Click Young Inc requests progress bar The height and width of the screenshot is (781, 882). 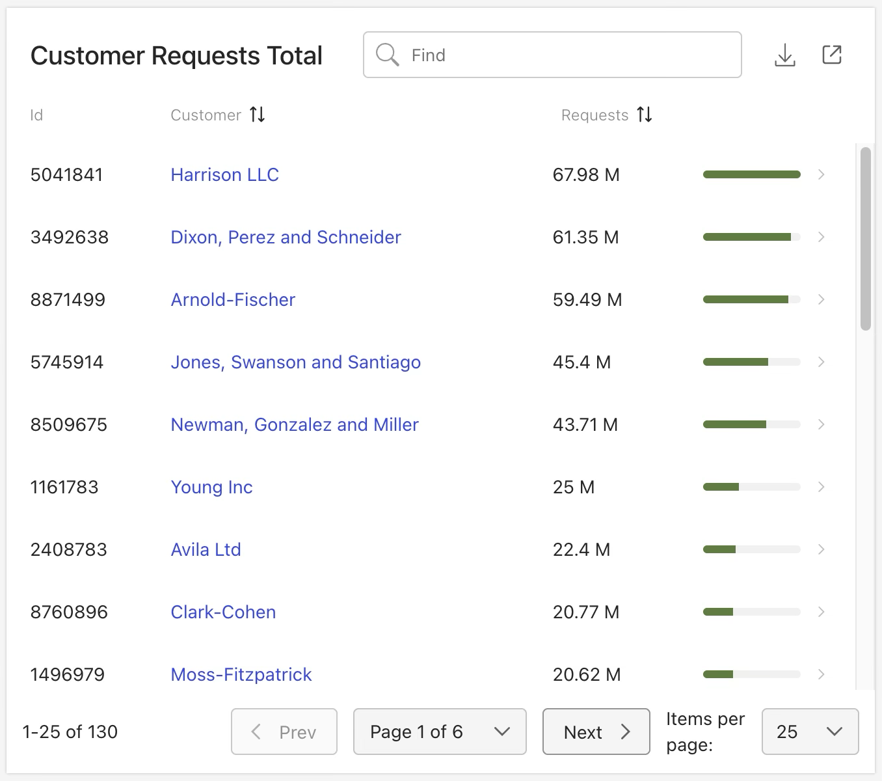(x=751, y=487)
